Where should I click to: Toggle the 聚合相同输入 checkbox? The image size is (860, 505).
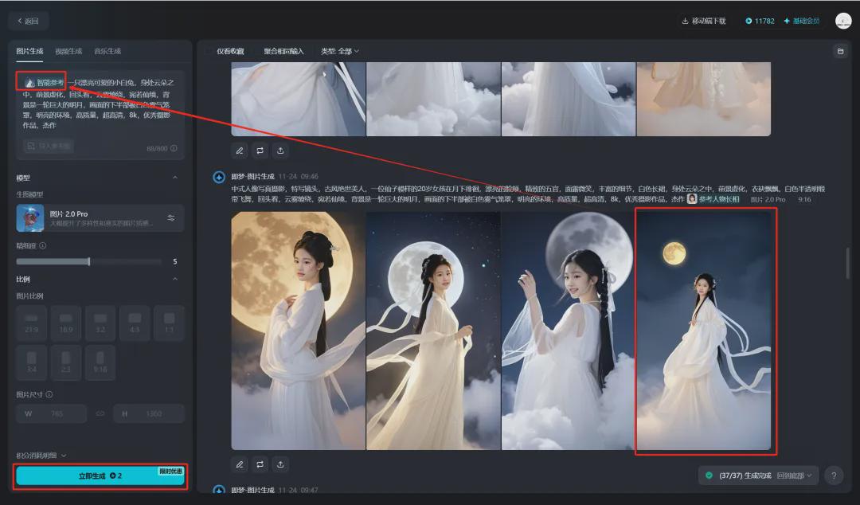257,51
